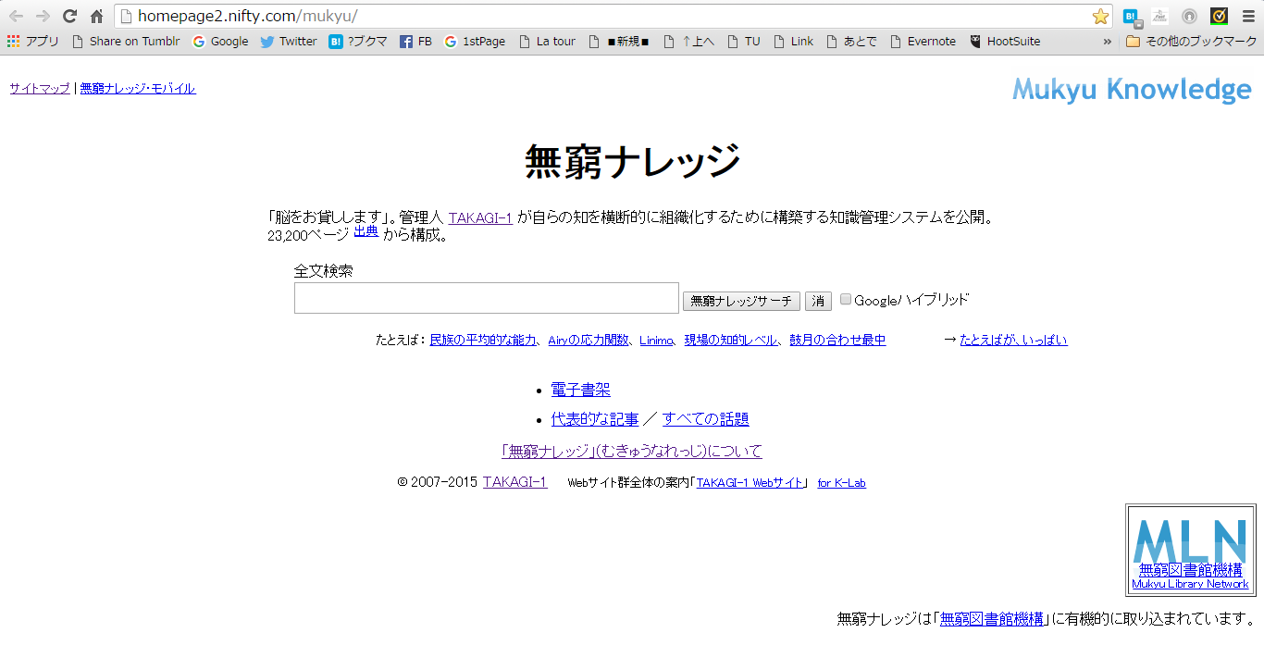The width and height of the screenshot is (1264, 645).
Task: Open the Twitter bookmark
Action: [288, 41]
